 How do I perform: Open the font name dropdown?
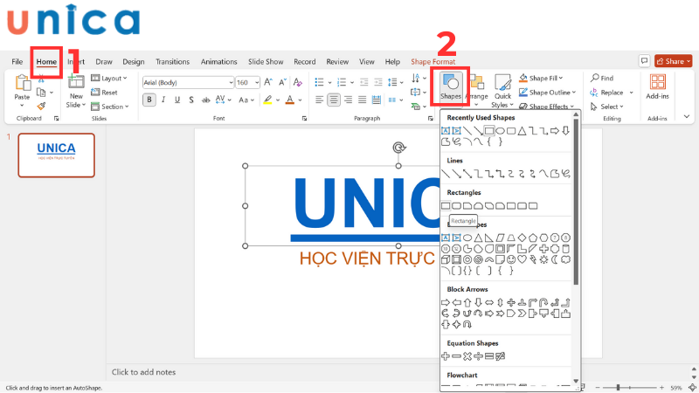[x=231, y=82]
